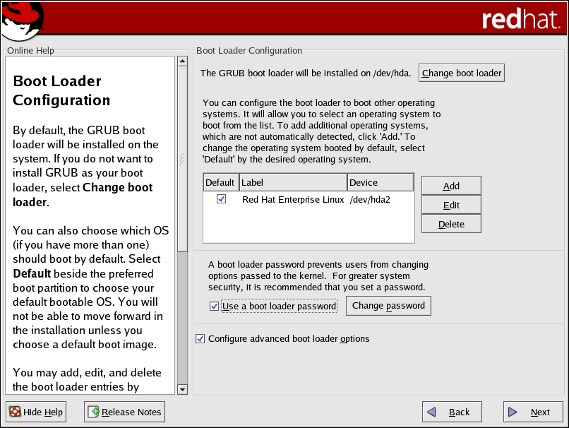The height and width of the screenshot is (428, 569).
Task: Click the lifebuoy icon on Hide Help
Action: click(15, 412)
